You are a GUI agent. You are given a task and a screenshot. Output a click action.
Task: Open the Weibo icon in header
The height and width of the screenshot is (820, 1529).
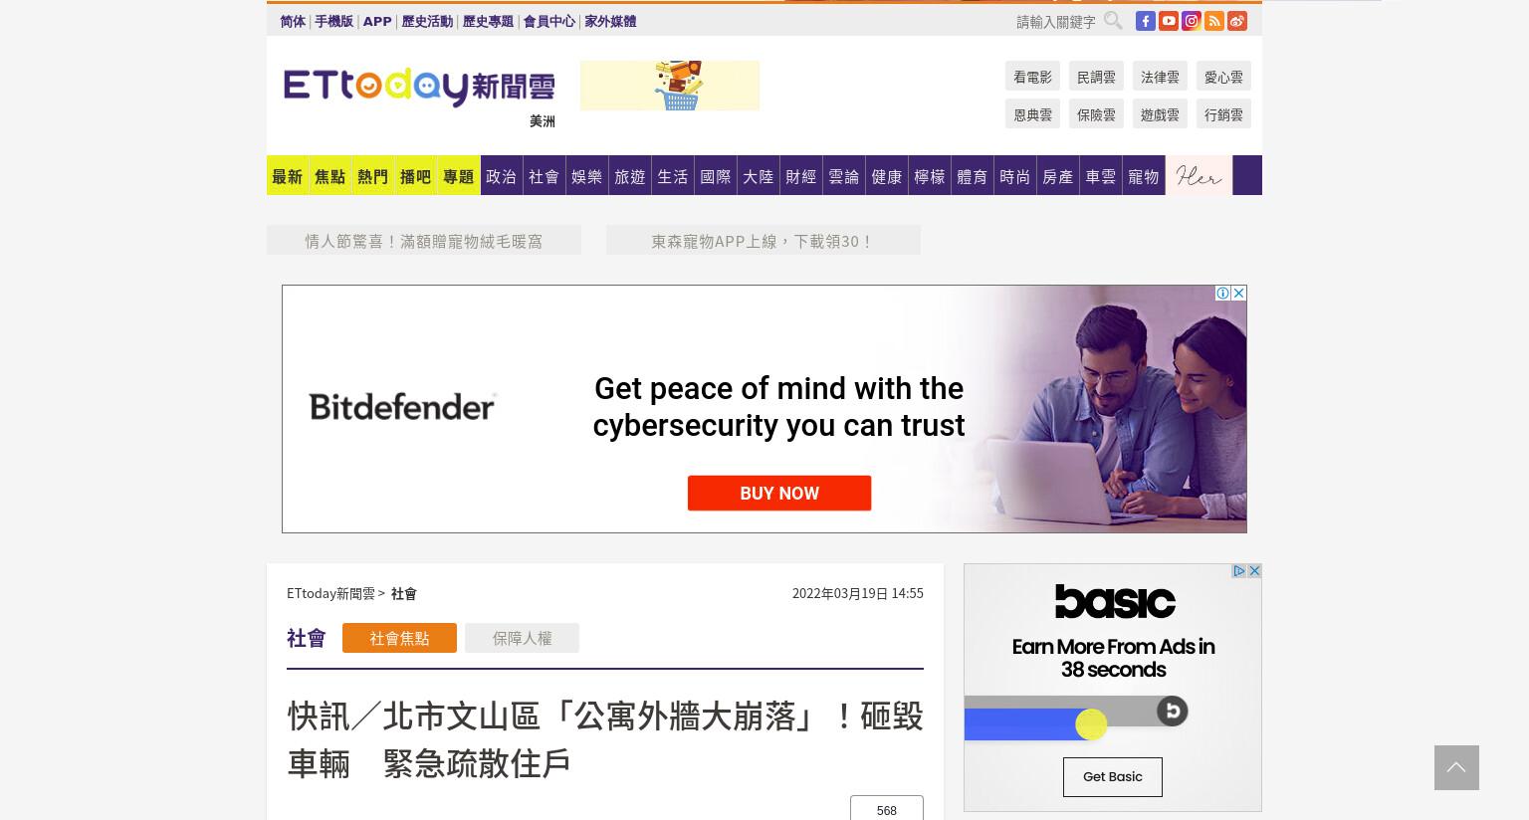(1237, 21)
